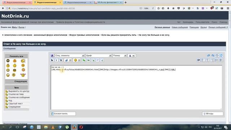Click the undo arrow icon in editor toolbar
The height and width of the screenshot is (130, 231).
(x=208, y=56)
